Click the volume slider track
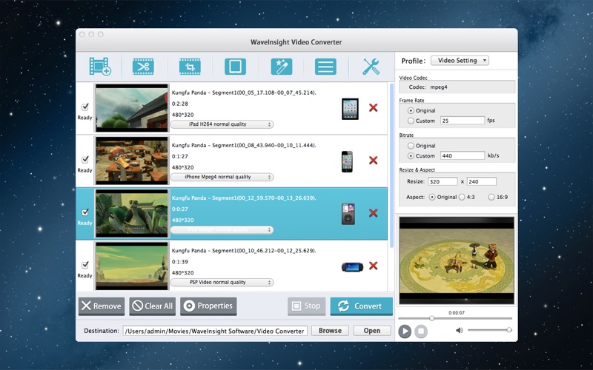Image resolution: width=593 pixels, height=370 pixels. 489,330
